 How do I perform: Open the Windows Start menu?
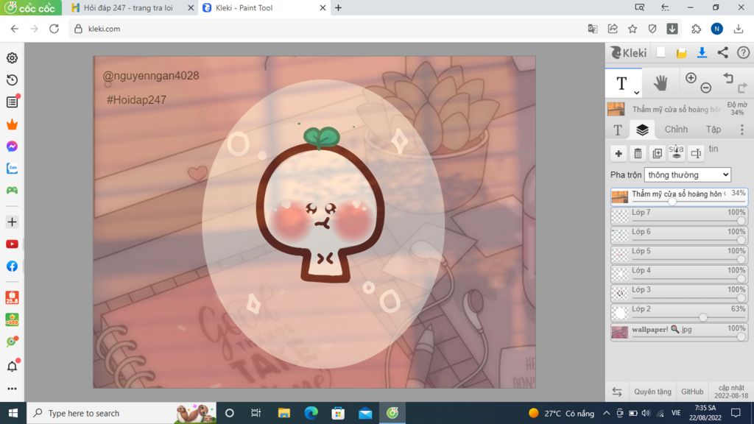(13, 413)
